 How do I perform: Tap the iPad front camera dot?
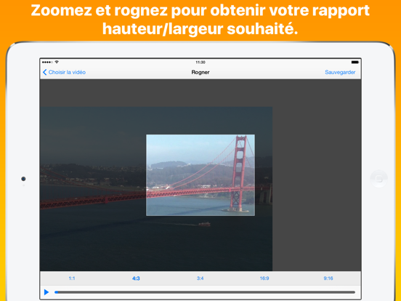tap(23, 179)
